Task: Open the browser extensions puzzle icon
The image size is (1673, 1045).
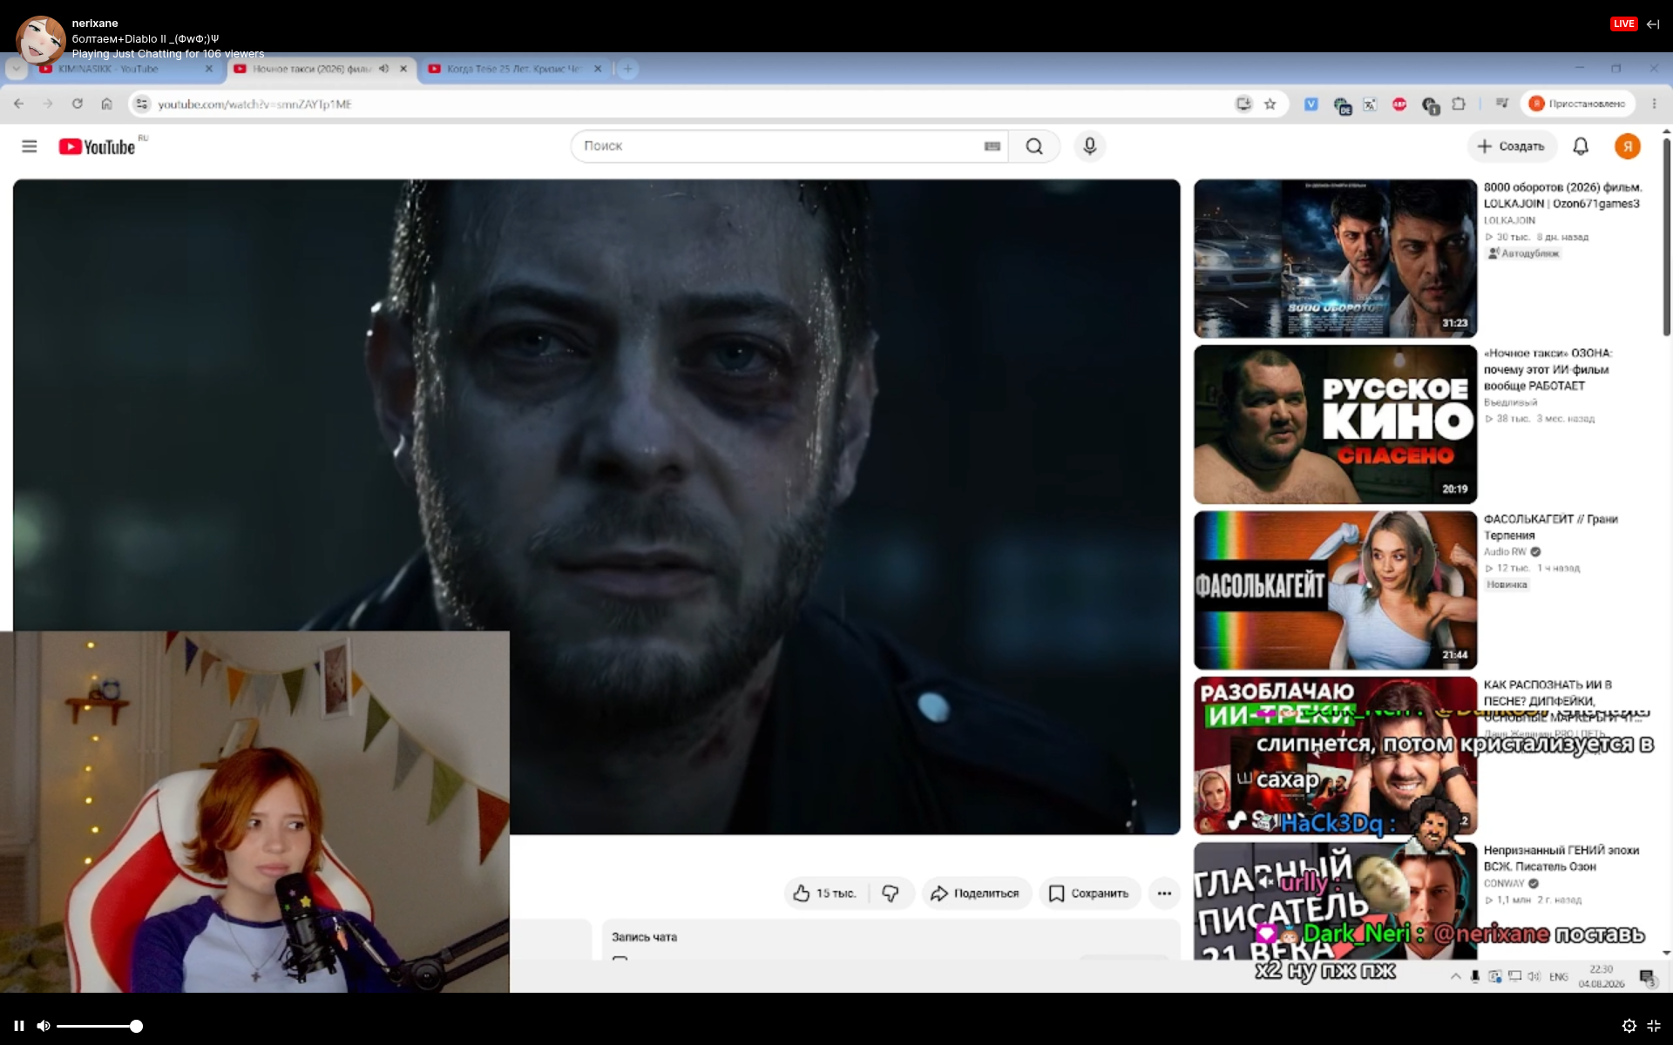Action: [1459, 104]
